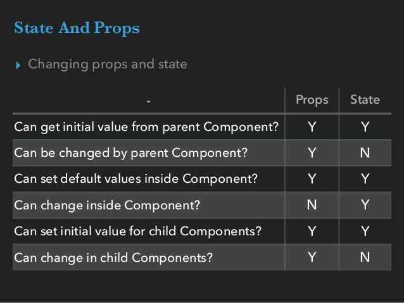This screenshot has width=404, height=303.
Task: Select row "Can change inside Component?"
Action: coord(107,206)
